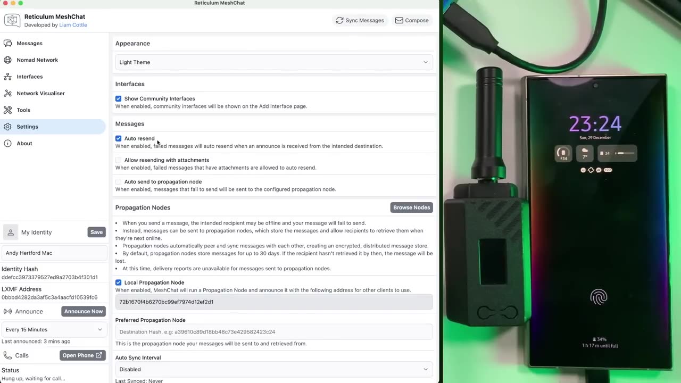Toggle Show Community Interfaces checkbox
The height and width of the screenshot is (383, 681).
coord(118,98)
